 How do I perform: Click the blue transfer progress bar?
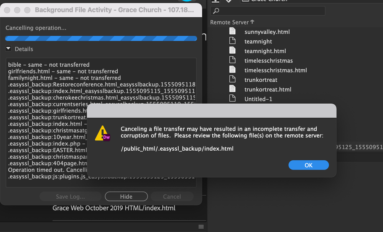pos(101,38)
